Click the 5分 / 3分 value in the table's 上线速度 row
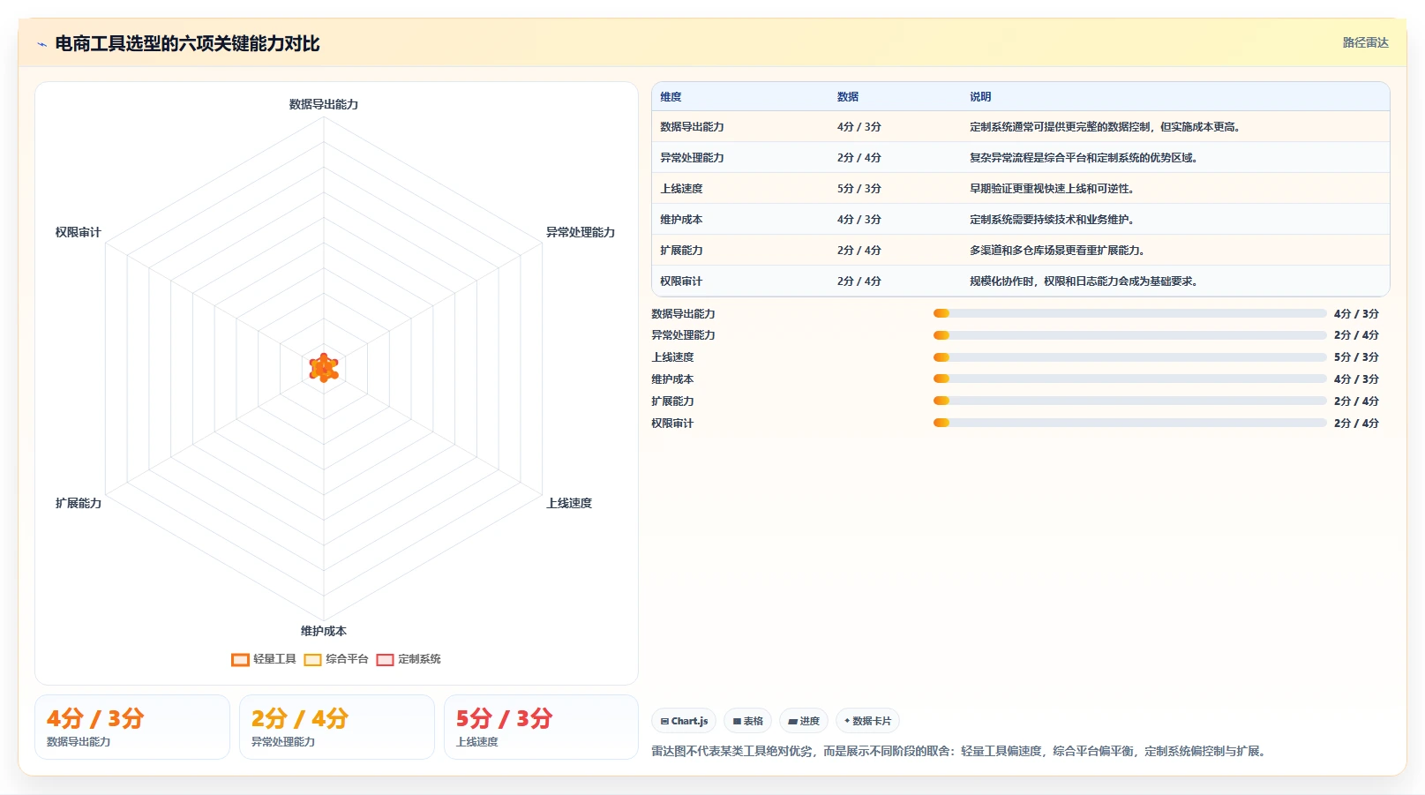Image resolution: width=1425 pixels, height=795 pixels. [859, 189]
